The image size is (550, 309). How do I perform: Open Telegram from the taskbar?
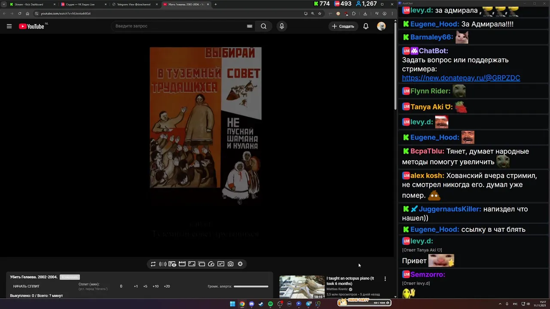[x=309, y=304]
